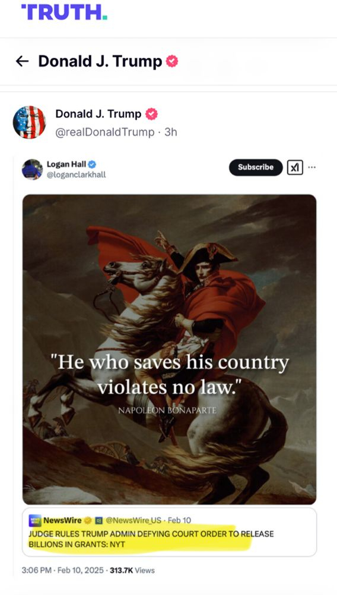View the Napoleon quote image
The width and height of the screenshot is (337, 595).
170,349
